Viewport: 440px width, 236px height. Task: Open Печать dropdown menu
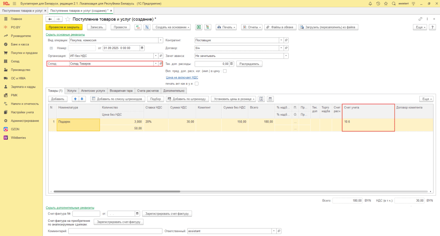point(226,27)
